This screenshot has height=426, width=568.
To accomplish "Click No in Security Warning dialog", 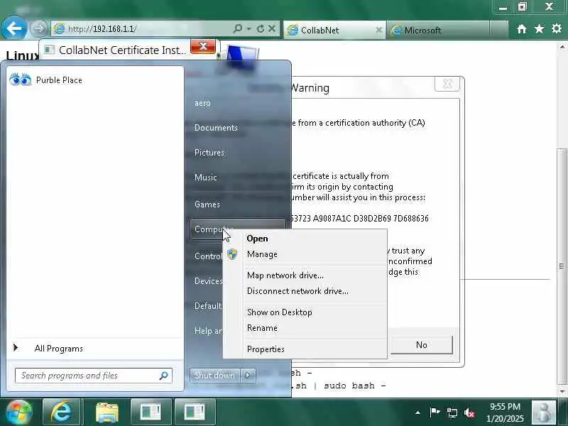I will tap(421, 345).
